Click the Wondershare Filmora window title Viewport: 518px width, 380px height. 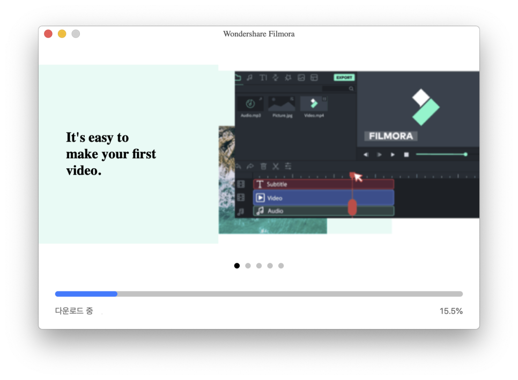click(x=258, y=34)
